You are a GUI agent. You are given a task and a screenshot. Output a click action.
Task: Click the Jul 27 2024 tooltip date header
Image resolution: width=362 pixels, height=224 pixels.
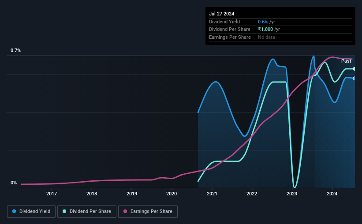(221, 14)
